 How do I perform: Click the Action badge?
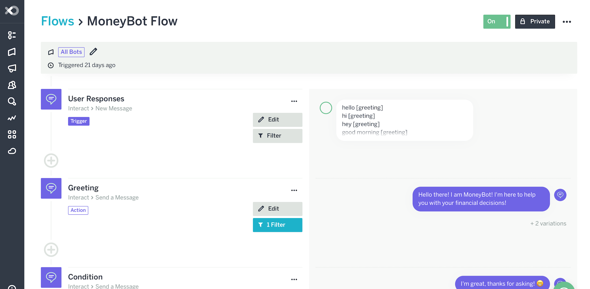click(x=78, y=210)
